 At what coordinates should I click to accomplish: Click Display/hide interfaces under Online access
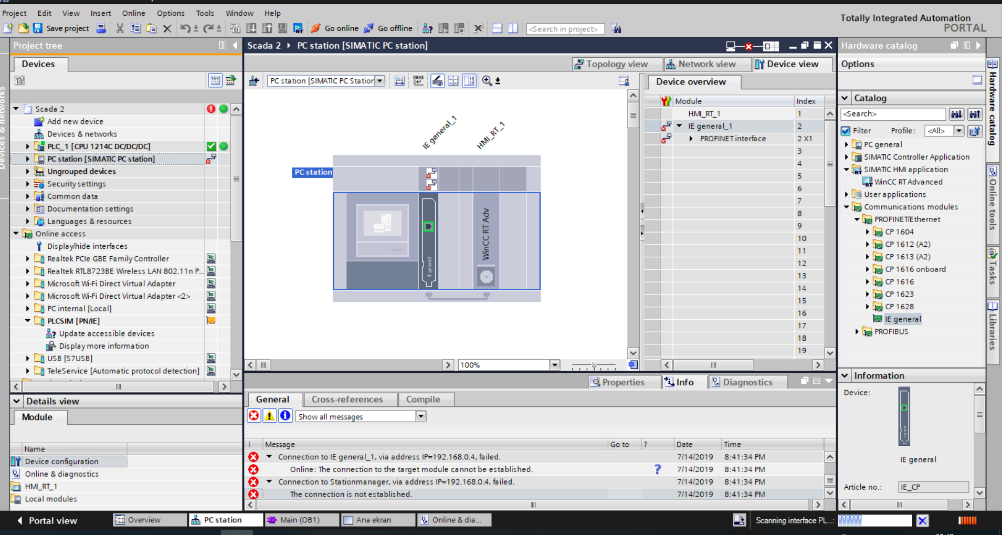point(87,246)
